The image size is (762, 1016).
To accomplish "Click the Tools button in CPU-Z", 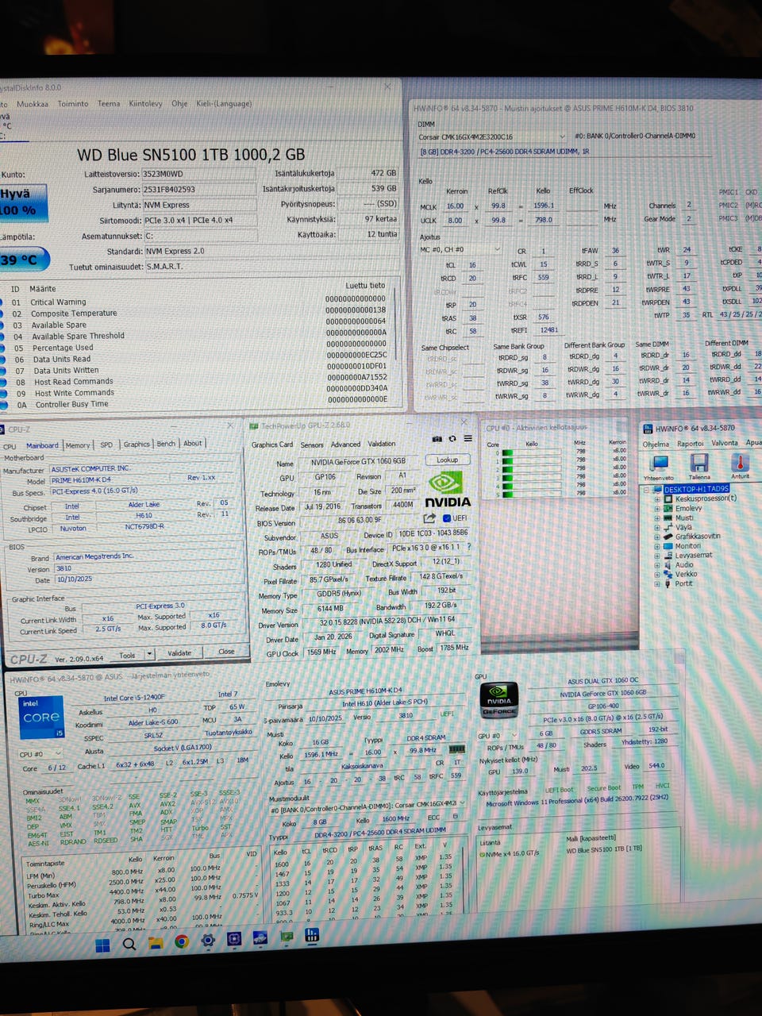I will pos(127,655).
